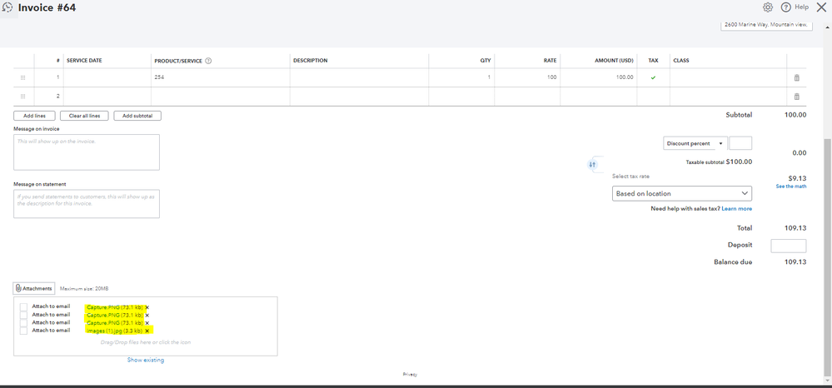Image resolution: width=832 pixels, height=388 pixels.
Task: Open the Privacy link
Action: coord(410,374)
